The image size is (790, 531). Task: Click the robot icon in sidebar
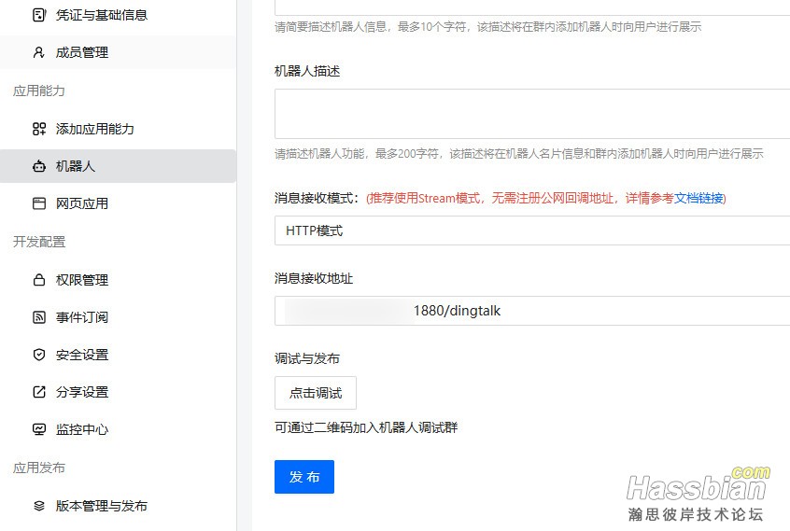pyautogui.click(x=38, y=166)
